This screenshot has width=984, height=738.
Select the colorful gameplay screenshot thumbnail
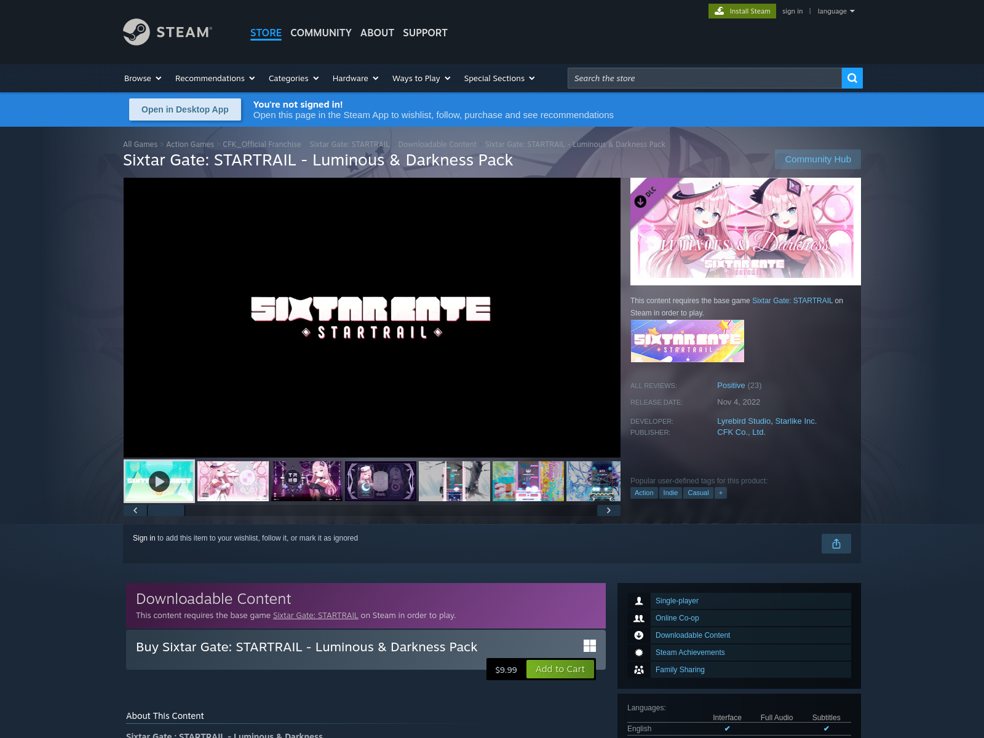click(528, 481)
